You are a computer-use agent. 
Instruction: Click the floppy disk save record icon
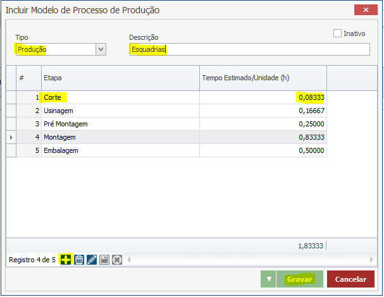(x=104, y=260)
